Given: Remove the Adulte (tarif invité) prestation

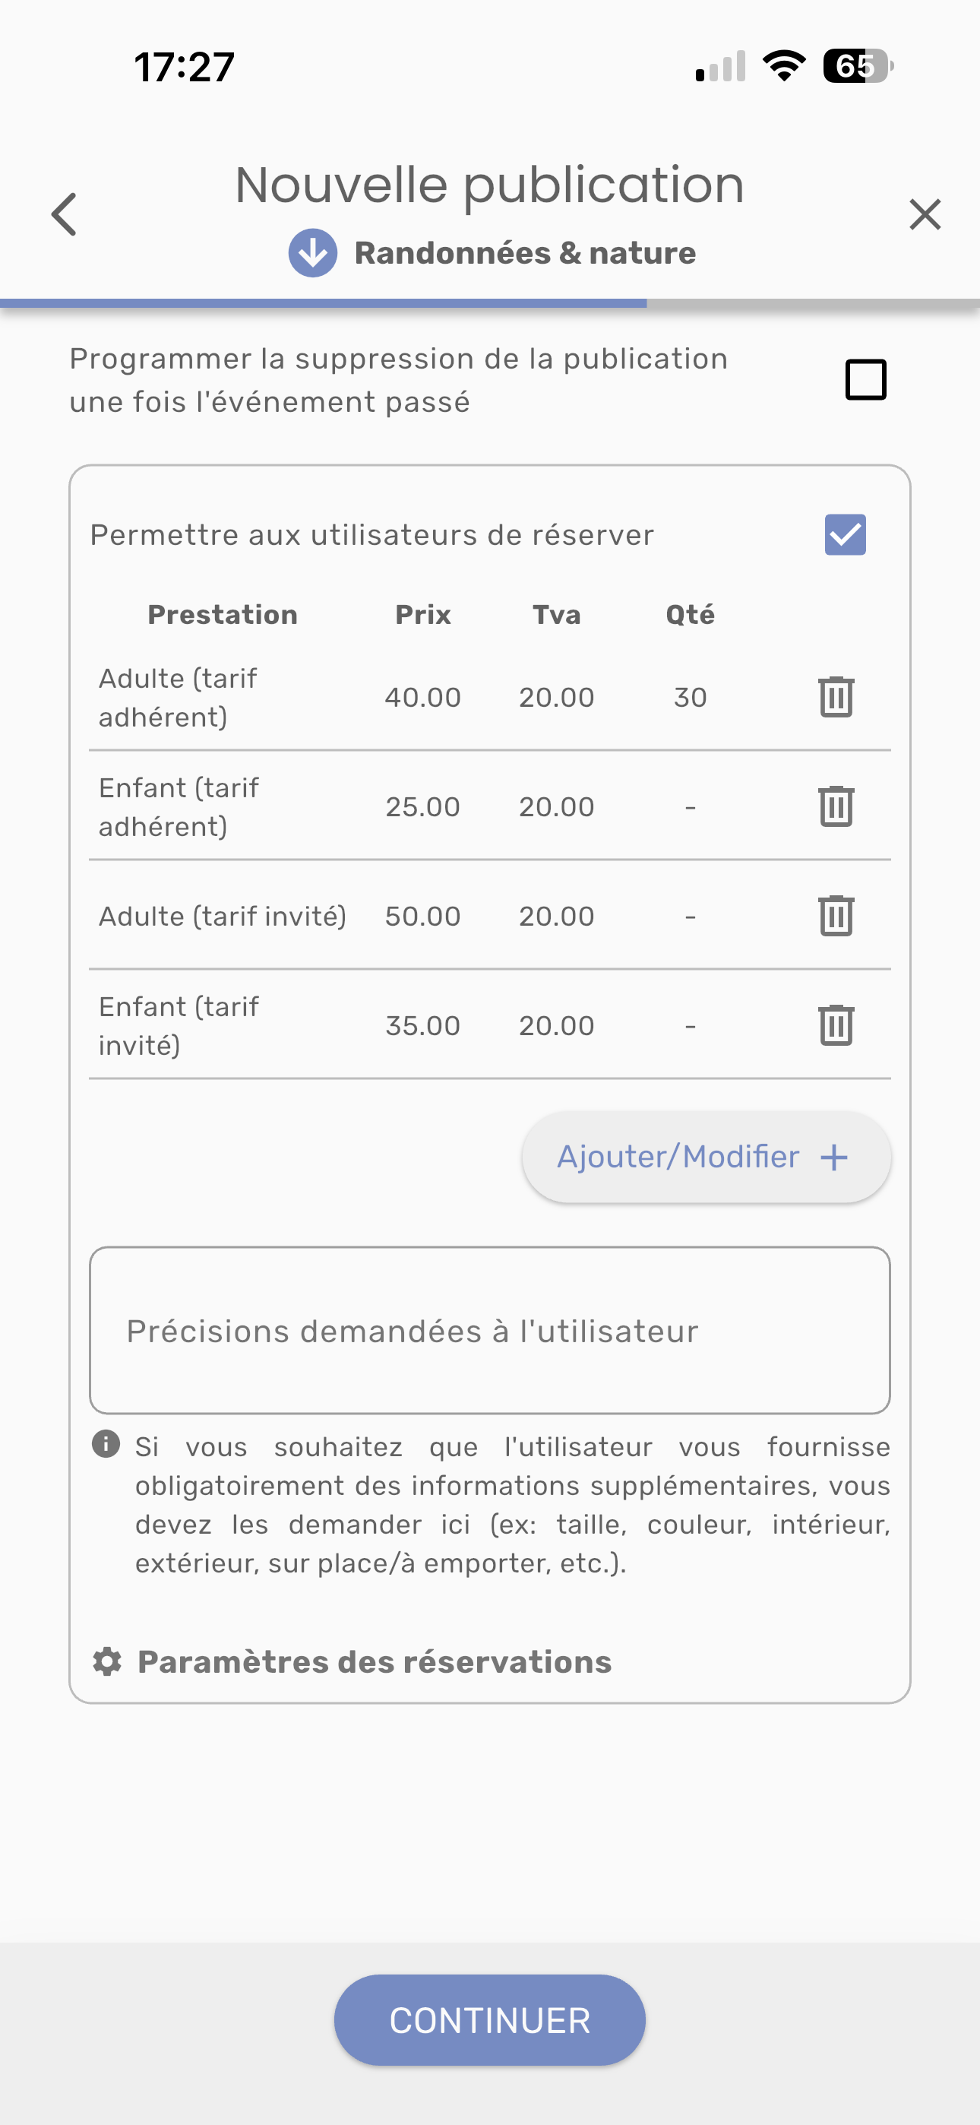Looking at the screenshot, I should click(836, 916).
